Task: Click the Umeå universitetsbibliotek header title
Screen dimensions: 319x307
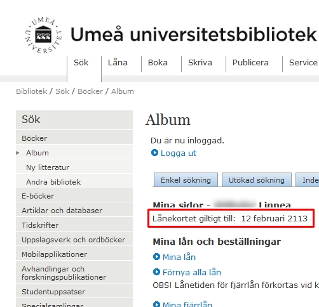Action: coord(193,34)
